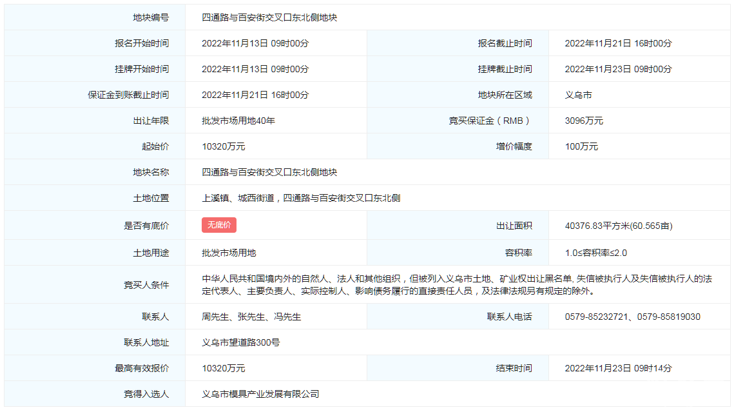Image resolution: width=734 pixels, height=412 pixels.
Task: Click the 40376.83平方米 area value
Action: coord(618,226)
